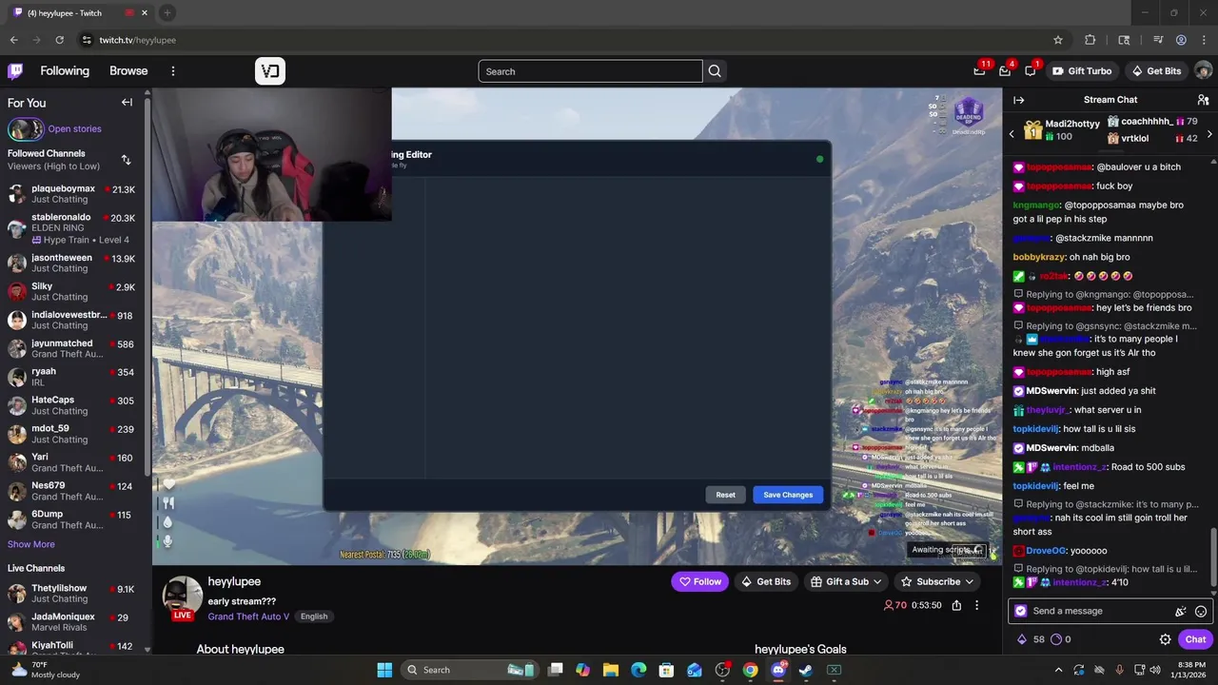Screen dimensions: 1218x685
Task: Open the Grand Theft Auto V category link
Action: click(x=248, y=616)
